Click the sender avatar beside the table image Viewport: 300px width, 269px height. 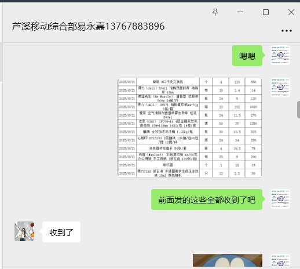click(280, 88)
